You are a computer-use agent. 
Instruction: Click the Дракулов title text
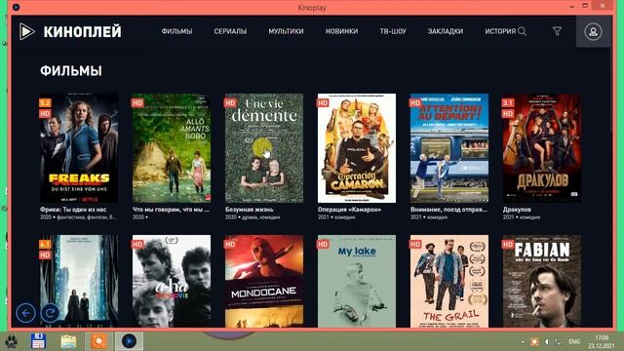pos(517,210)
